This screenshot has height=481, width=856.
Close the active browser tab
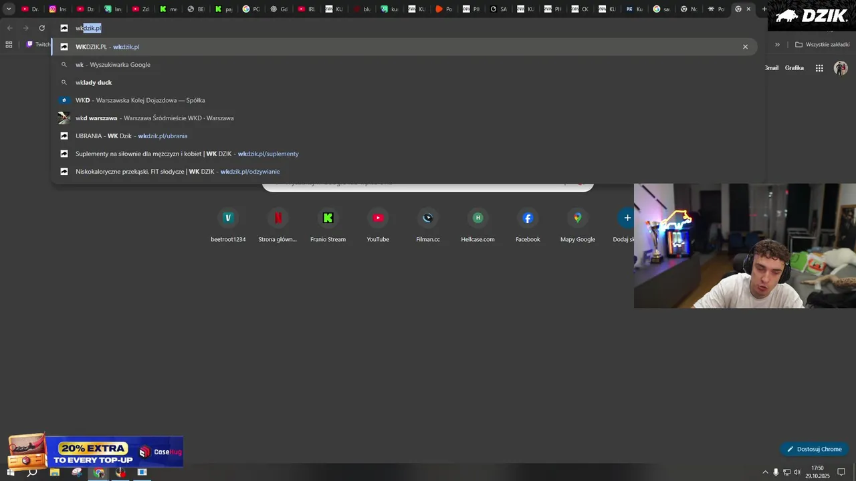coord(748,9)
